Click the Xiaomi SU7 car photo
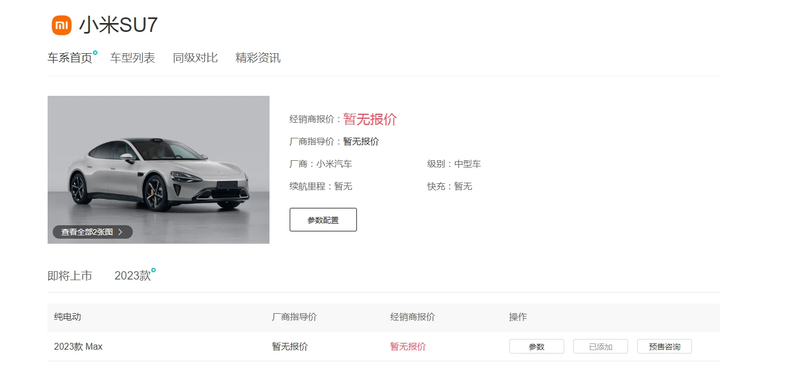 [x=159, y=170]
